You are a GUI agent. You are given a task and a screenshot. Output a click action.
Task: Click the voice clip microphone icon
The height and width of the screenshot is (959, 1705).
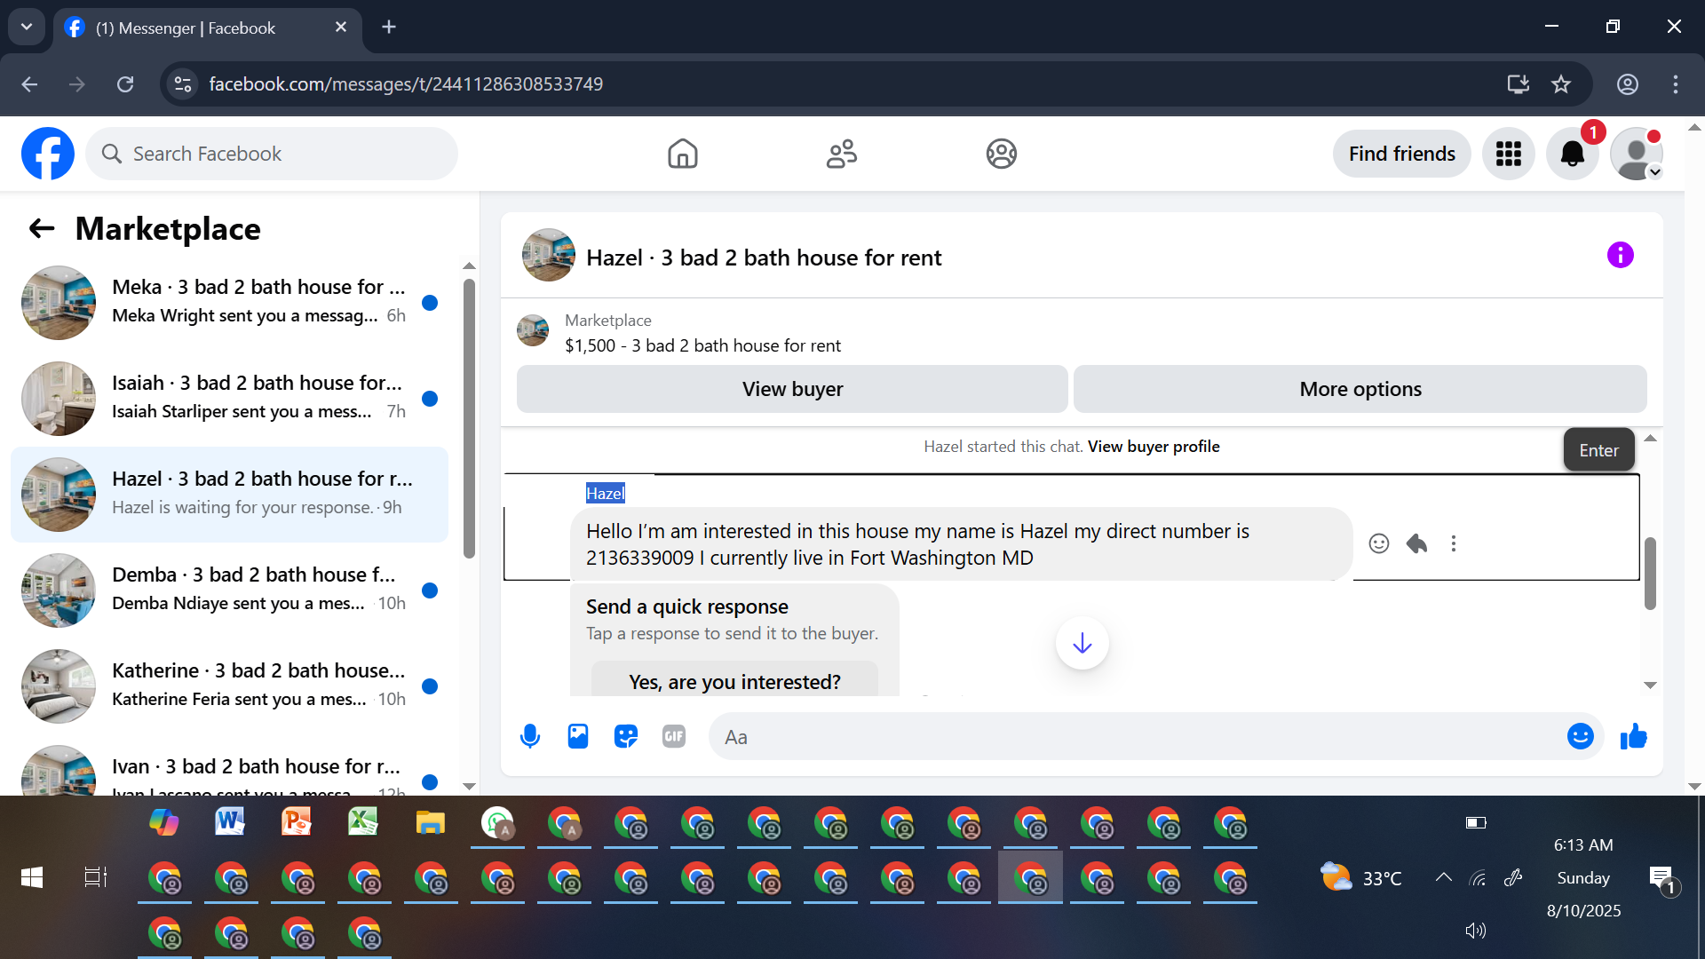pos(530,736)
